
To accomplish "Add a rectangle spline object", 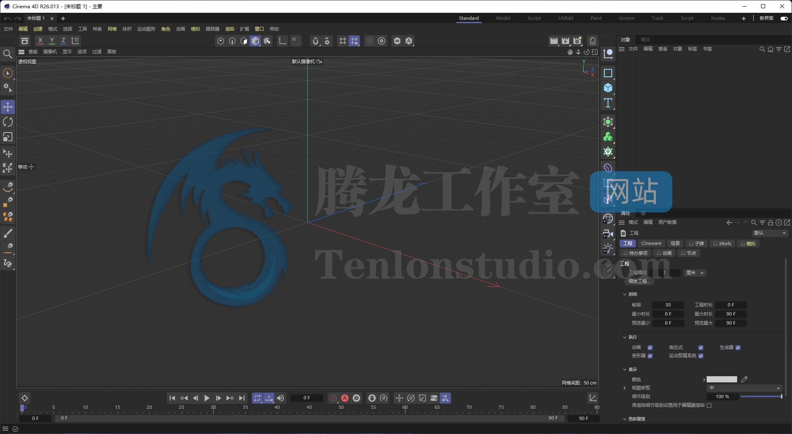I will tap(608, 73).
